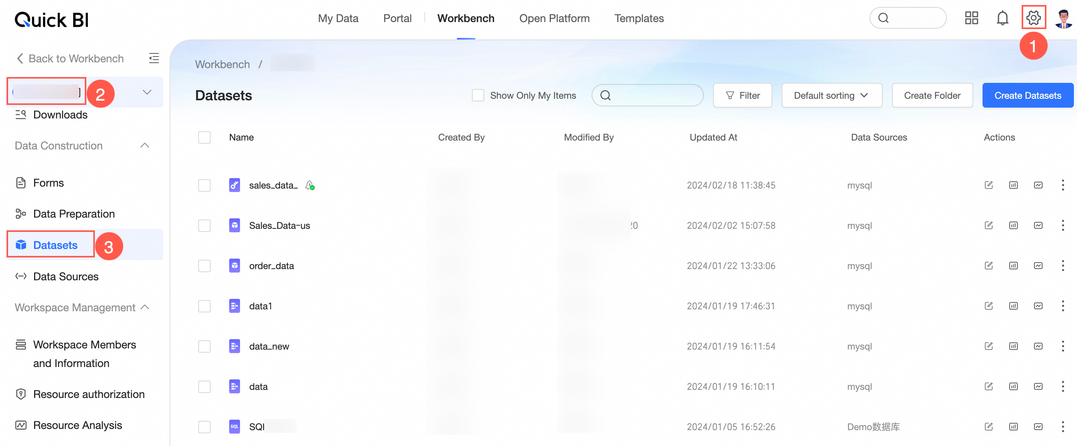1077x446 pixels.
Task: Enable Show Only My Items checkbox
Action: pos(477,95)
